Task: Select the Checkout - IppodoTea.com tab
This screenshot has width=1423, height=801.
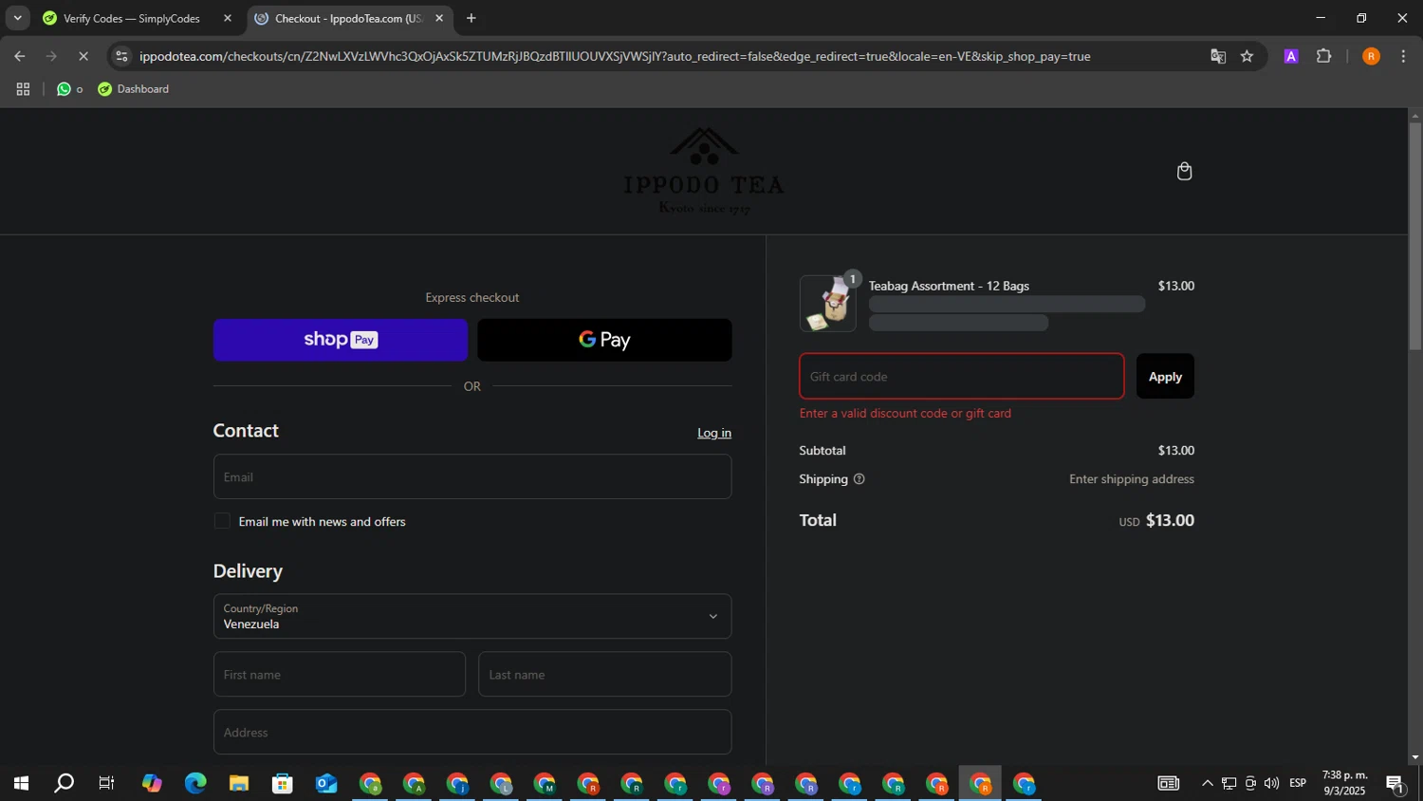Action: [347, 18]
